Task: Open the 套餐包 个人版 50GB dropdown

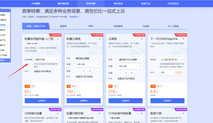Action: click(x=172, y=60)
